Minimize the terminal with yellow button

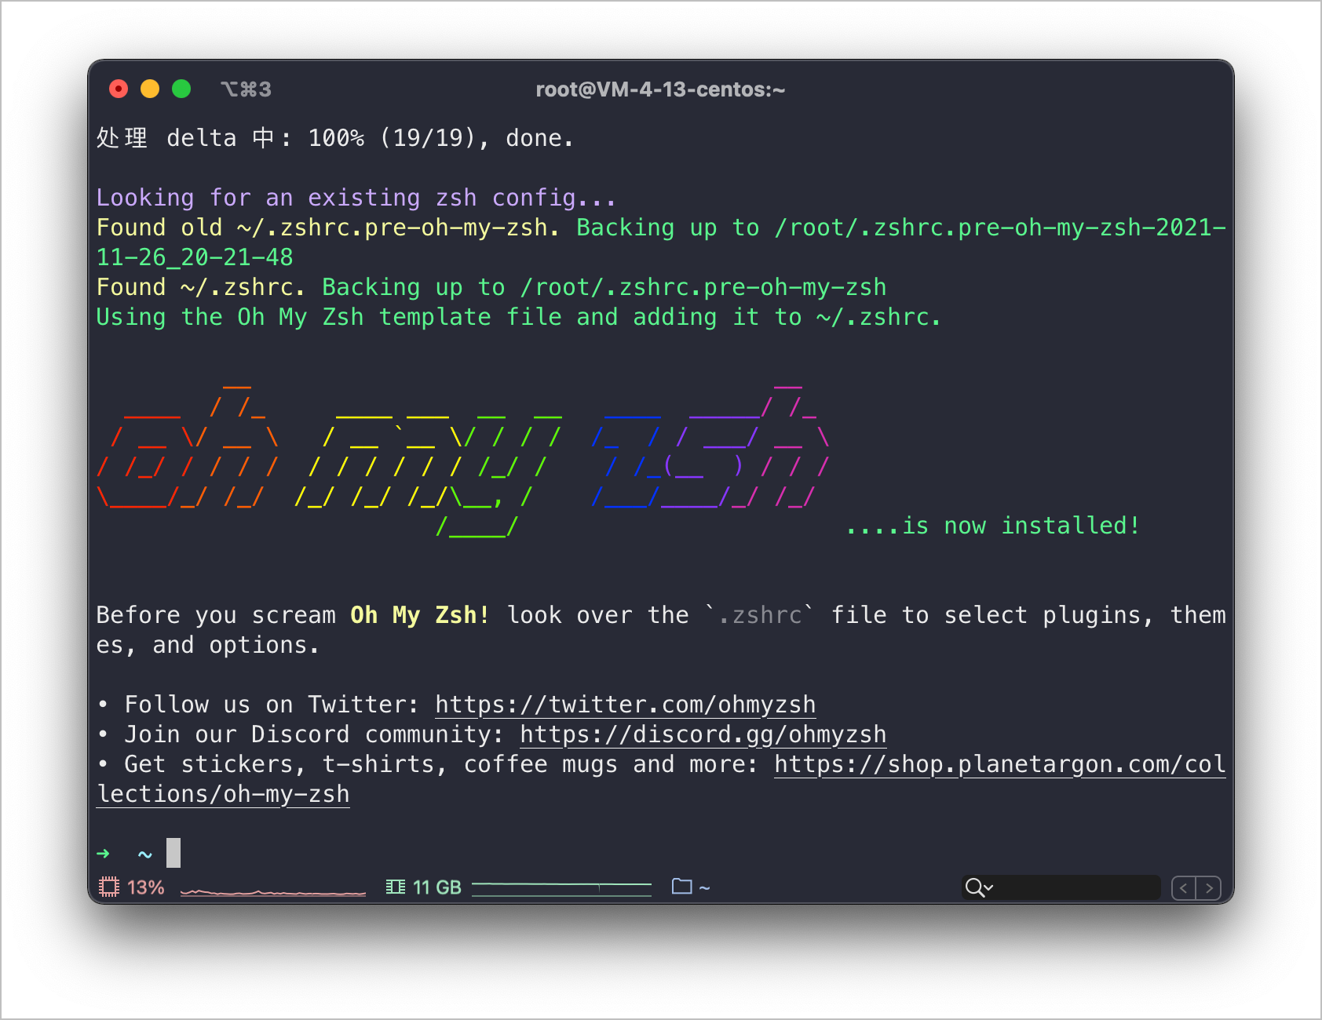coord(150,89)
